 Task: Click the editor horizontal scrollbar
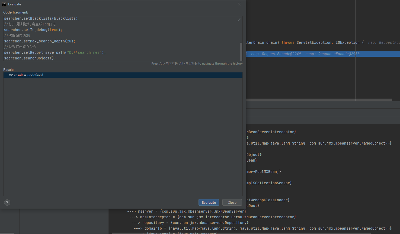coord(319,100)
